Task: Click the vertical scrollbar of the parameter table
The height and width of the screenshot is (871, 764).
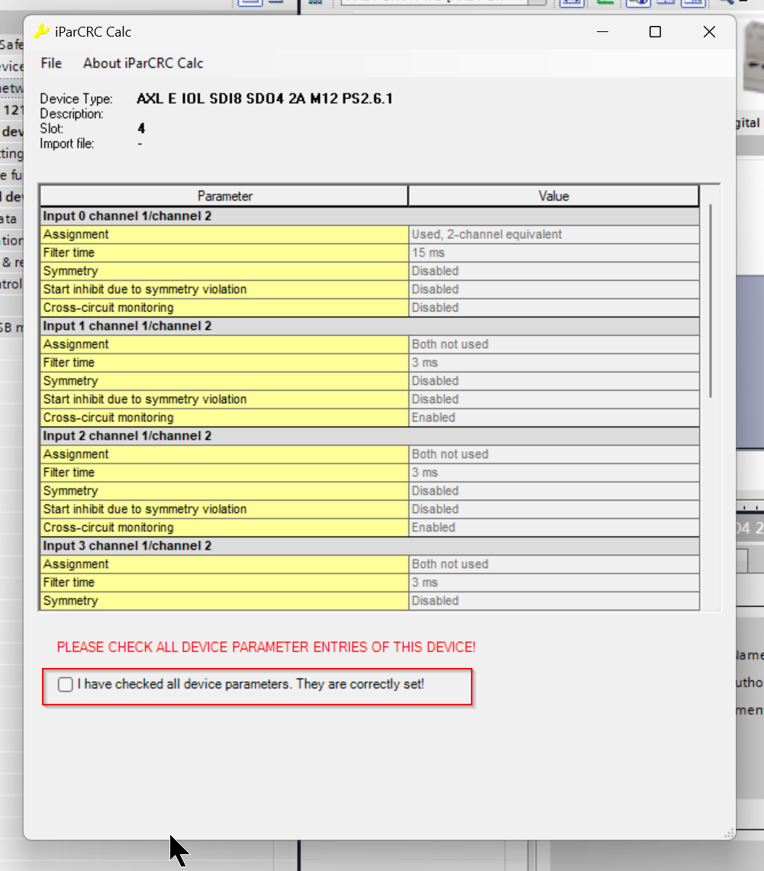Action: pos(710,301)
